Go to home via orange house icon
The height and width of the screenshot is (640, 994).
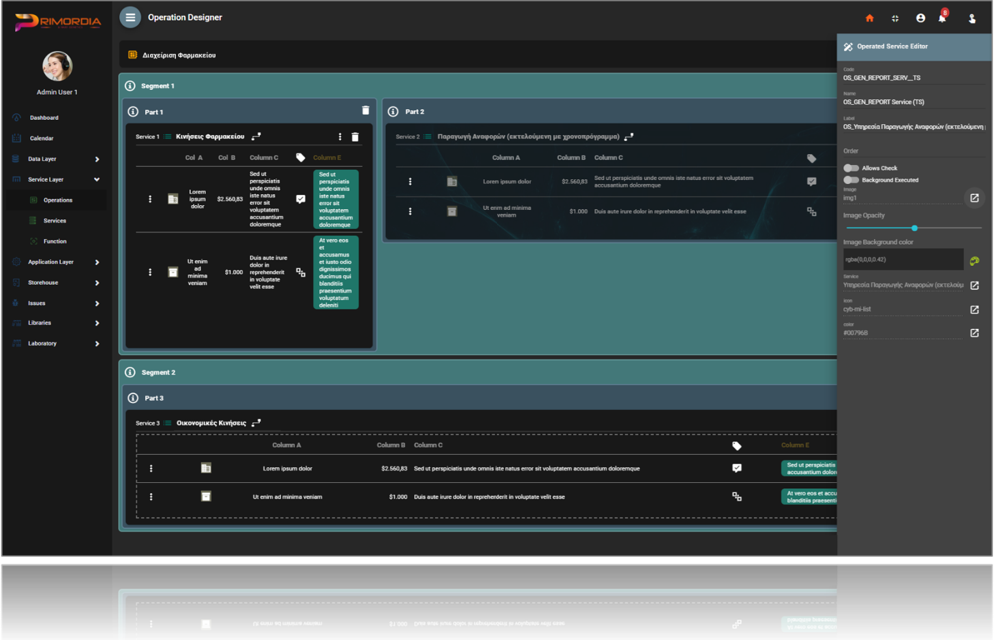[869, 18]
